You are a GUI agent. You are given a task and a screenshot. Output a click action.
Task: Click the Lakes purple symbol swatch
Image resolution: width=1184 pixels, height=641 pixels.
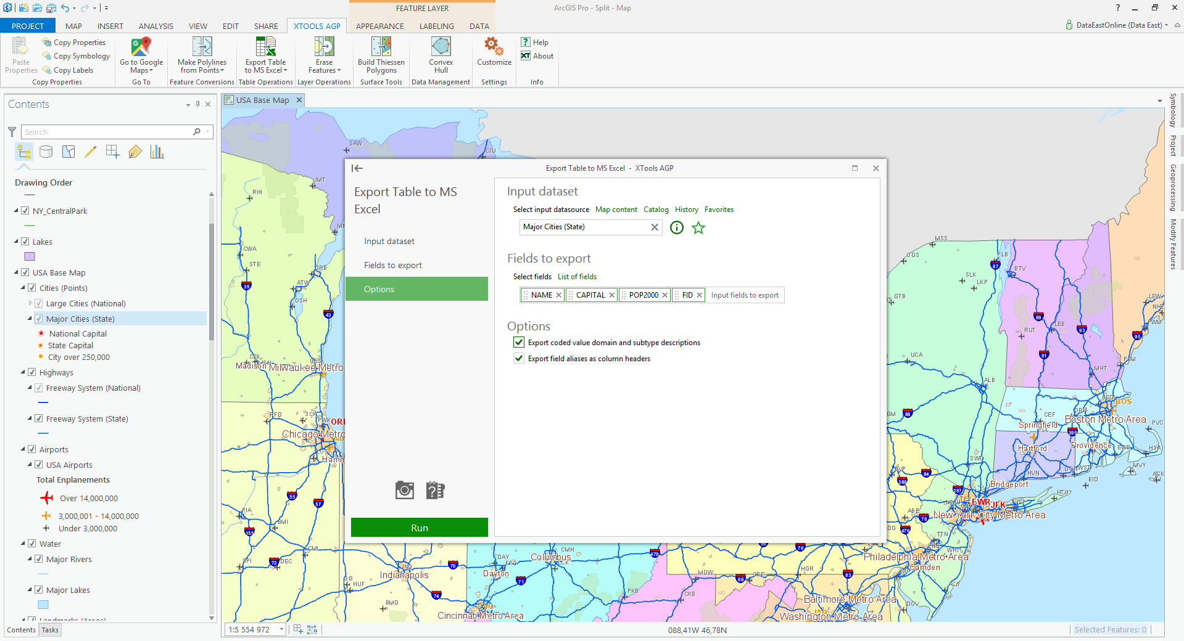tap(30, 256)
